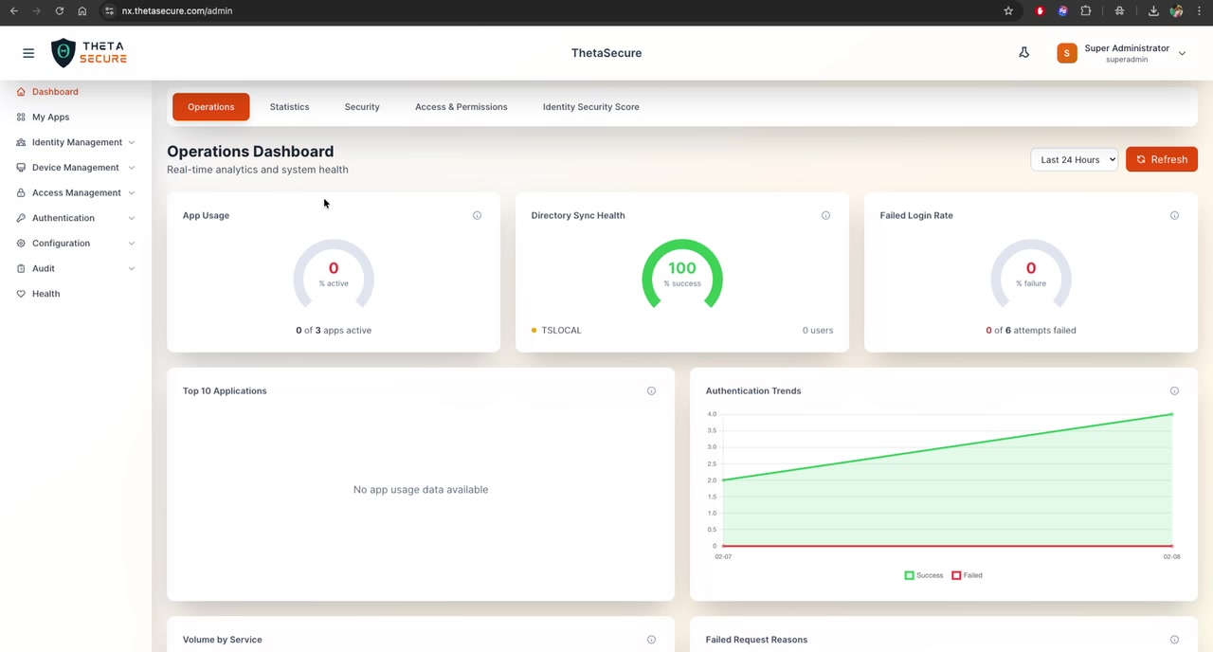Image resolution: width=1213 pixels, height=652 pixels.
Task: Click the TSLOCAL status indicator dot
Action: tap(534, 330)
